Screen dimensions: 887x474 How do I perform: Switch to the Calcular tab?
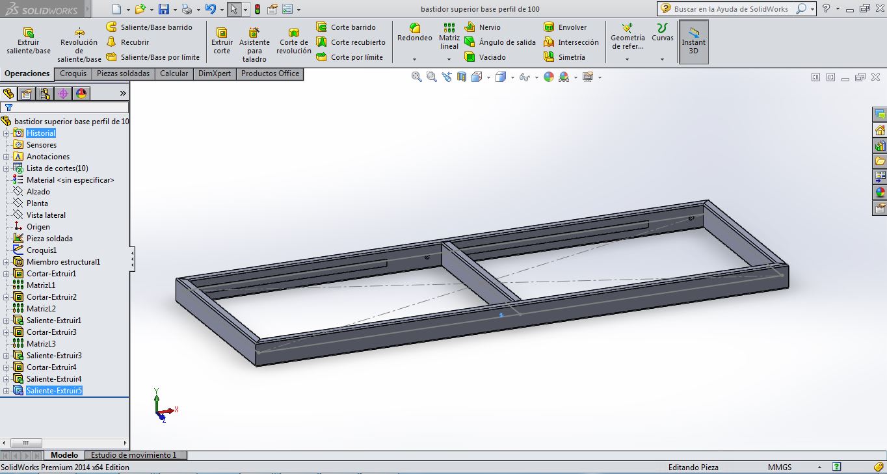(174, 73)
